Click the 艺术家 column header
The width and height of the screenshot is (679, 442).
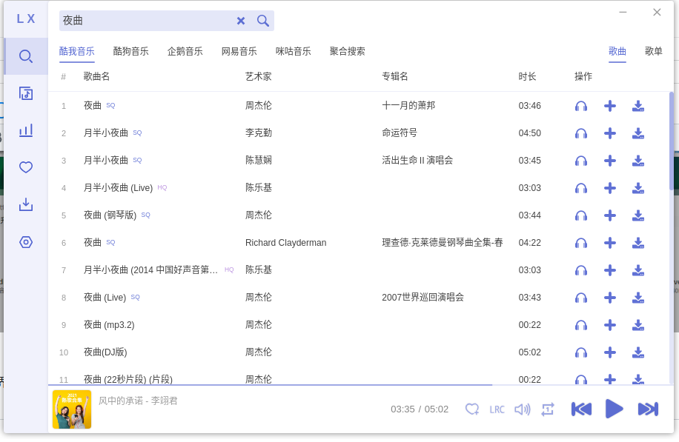(x=259, y=76)
